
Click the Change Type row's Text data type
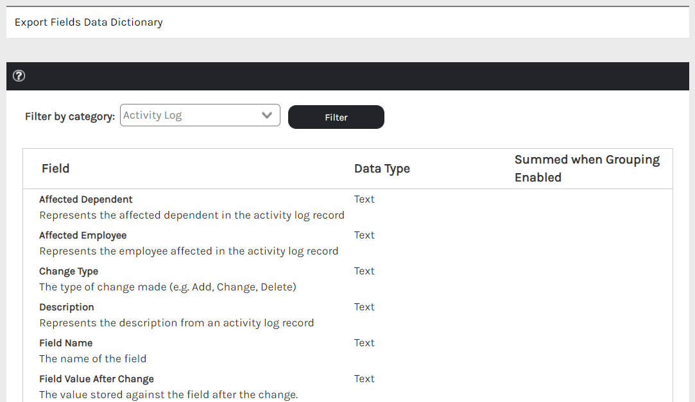pyautogui.click(x=364, y=271)
